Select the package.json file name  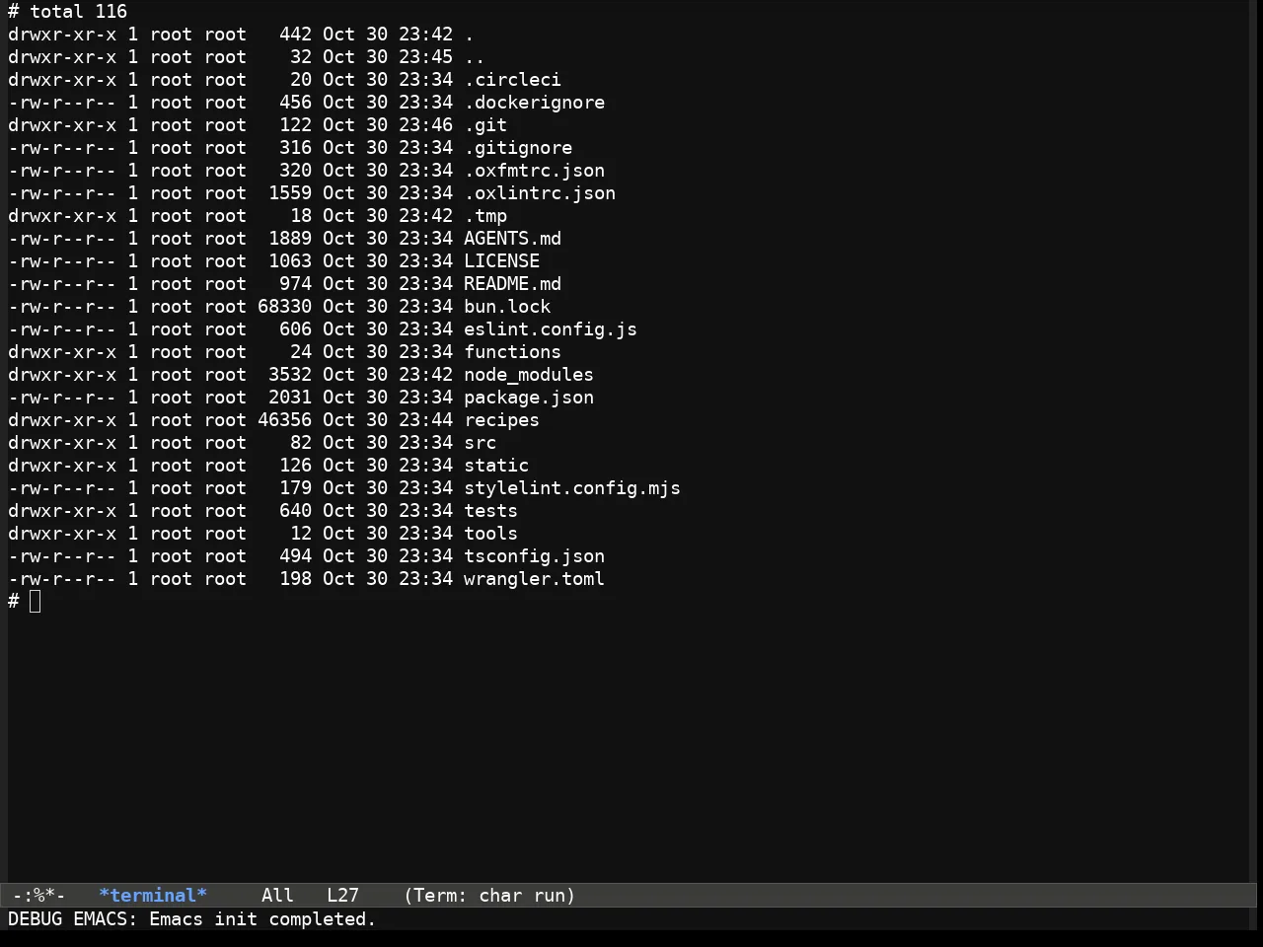click(529, 398)
